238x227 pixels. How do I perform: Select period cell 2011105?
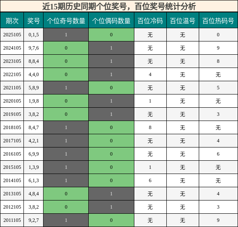(x=12, y=220)
